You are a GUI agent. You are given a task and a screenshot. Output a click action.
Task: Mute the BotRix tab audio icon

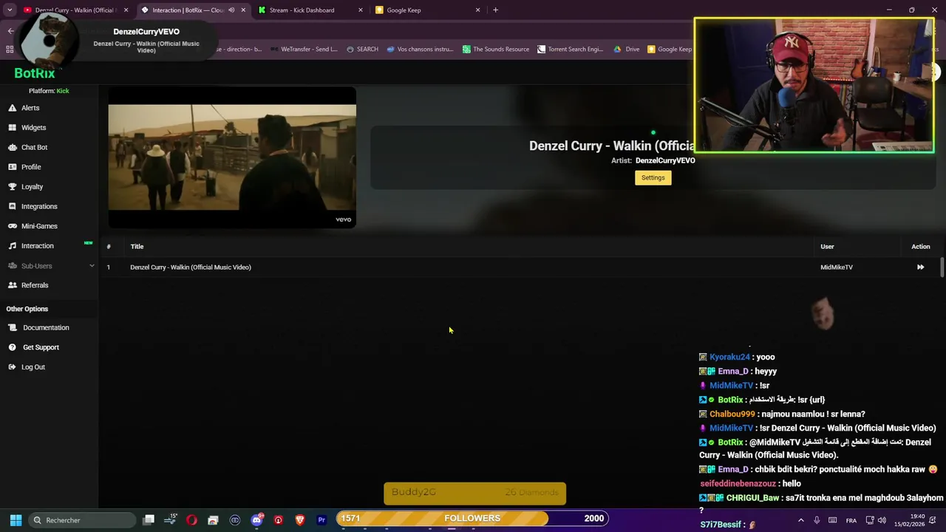[x=231, y=10]
